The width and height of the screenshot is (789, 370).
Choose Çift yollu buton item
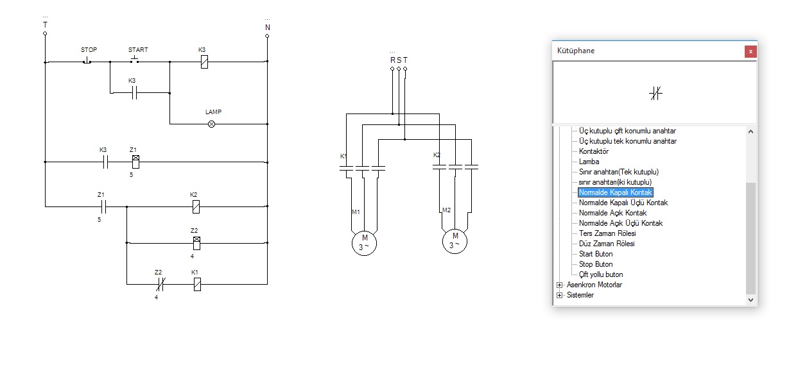click(x=601, y=274)
